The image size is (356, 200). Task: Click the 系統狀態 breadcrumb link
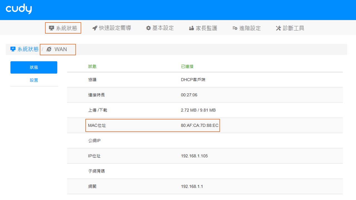28,49
